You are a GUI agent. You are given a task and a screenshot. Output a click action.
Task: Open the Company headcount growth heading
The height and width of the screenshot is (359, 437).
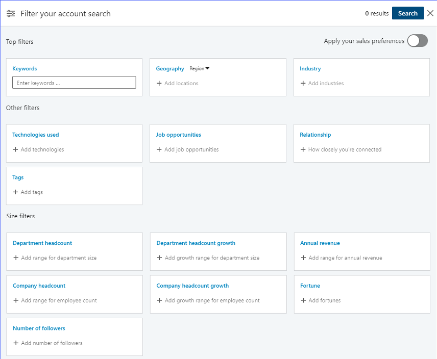192,286
